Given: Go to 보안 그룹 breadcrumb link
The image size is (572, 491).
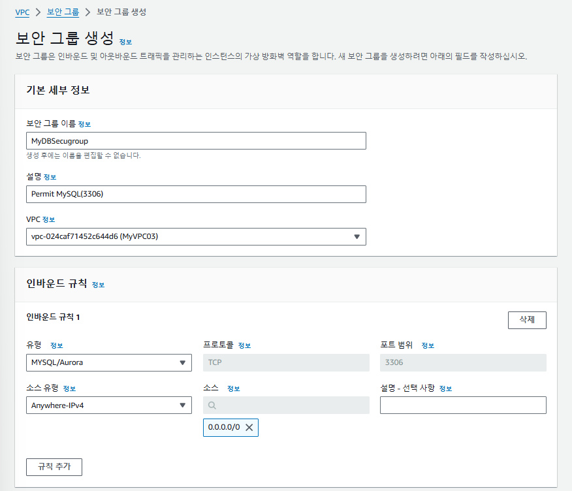Looking at the screenshot, I should (x=63, y=12).
